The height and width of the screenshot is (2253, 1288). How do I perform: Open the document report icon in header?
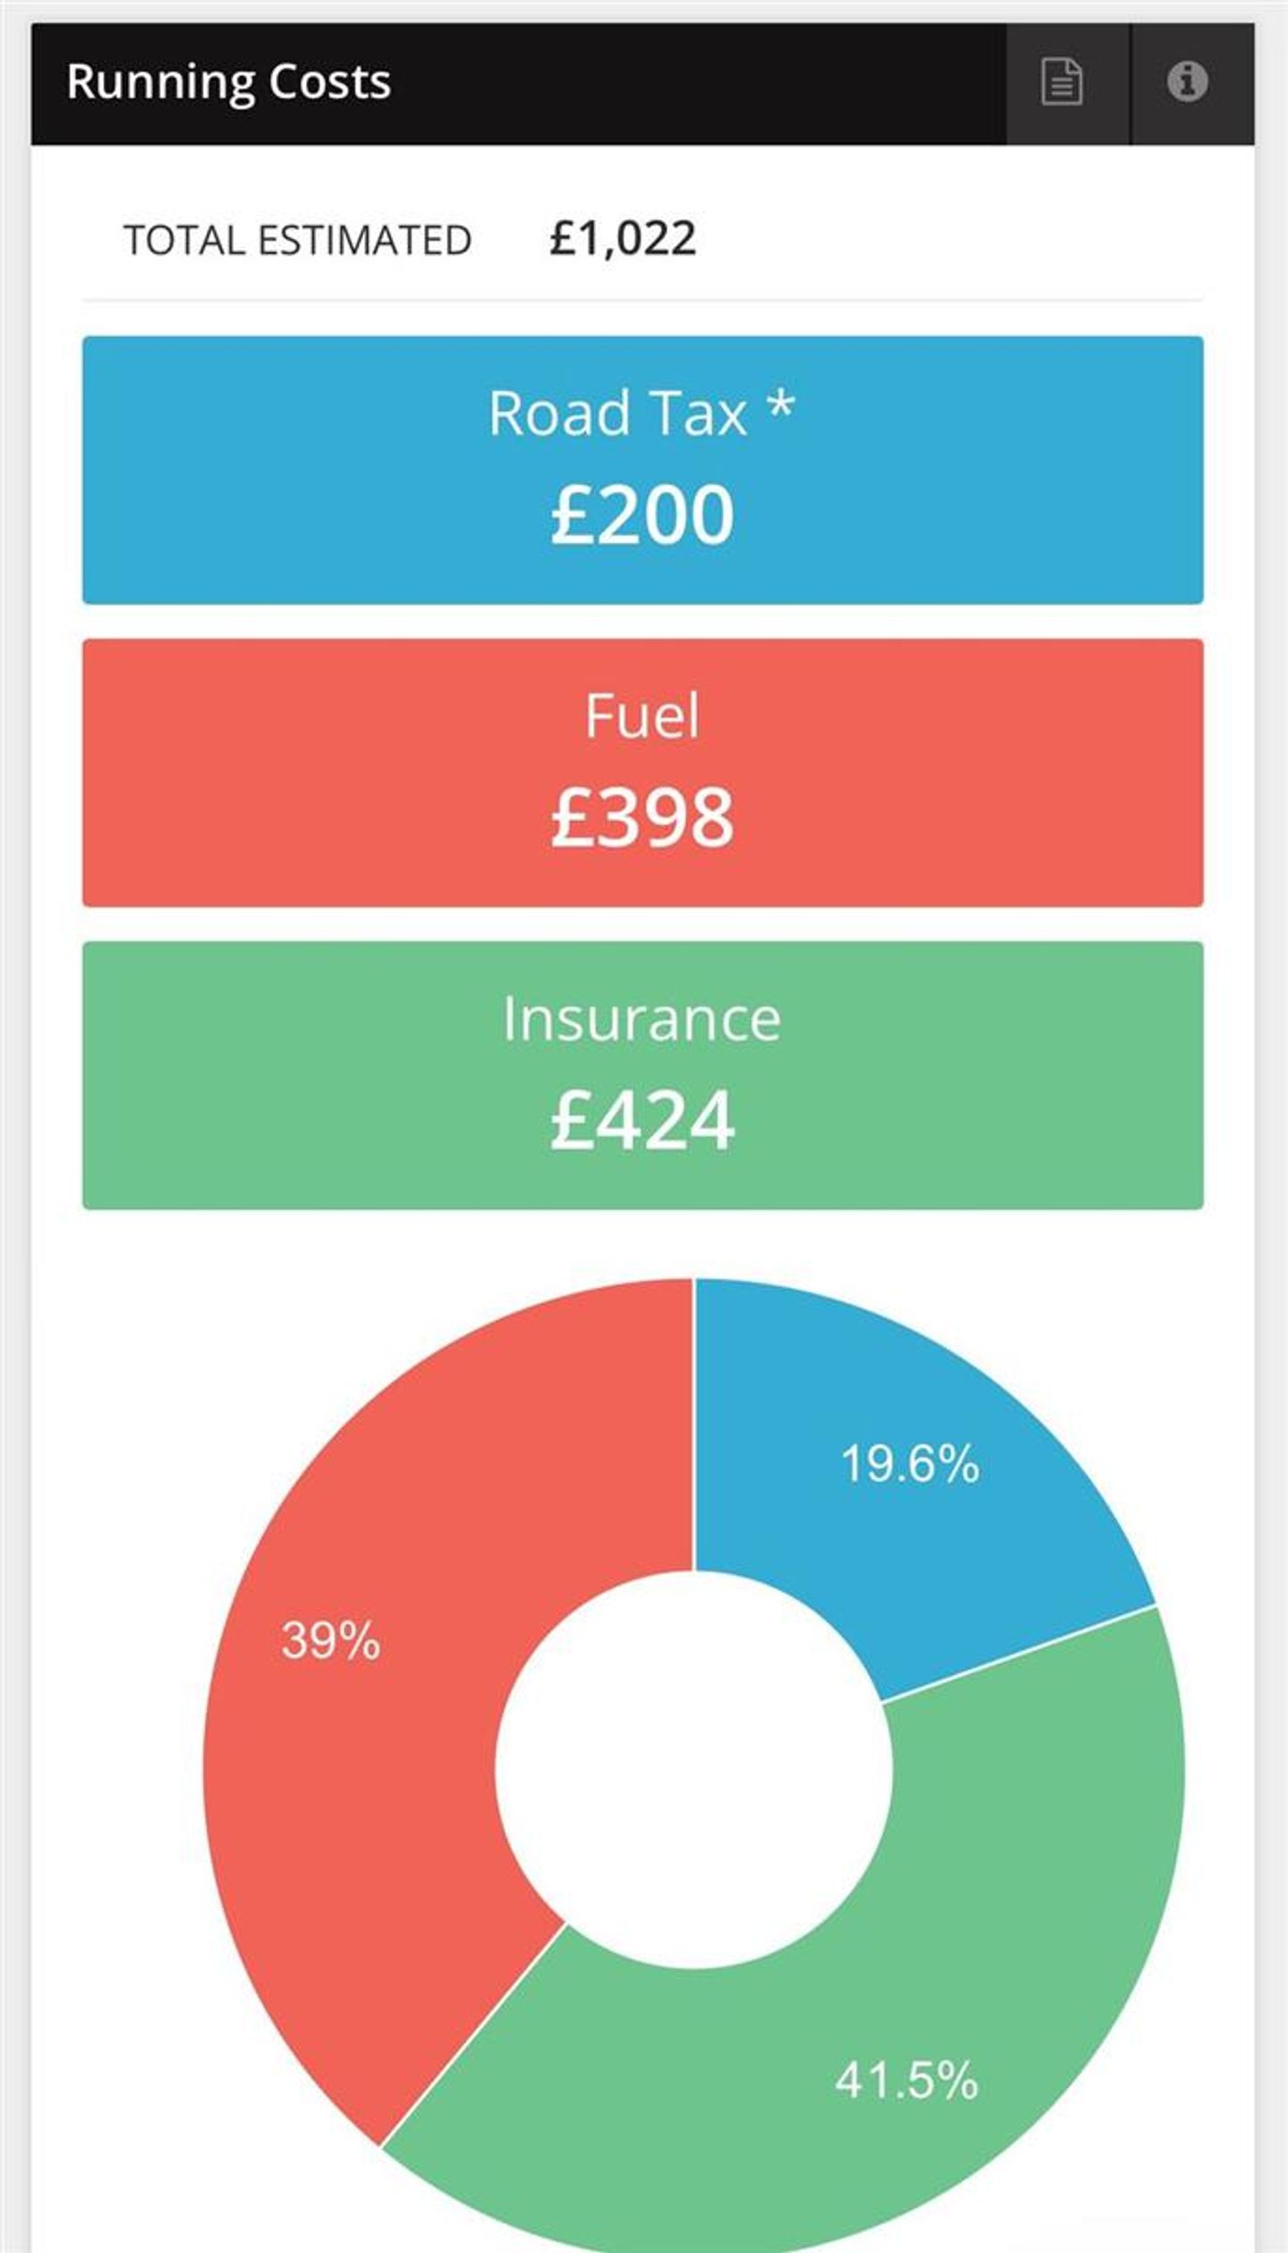click(1062, 82)
